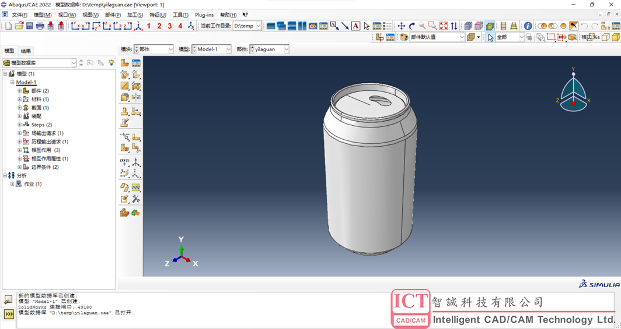Click the Create Datum Point tool
This screenshot has height=329, width=621.
[125, 161]
